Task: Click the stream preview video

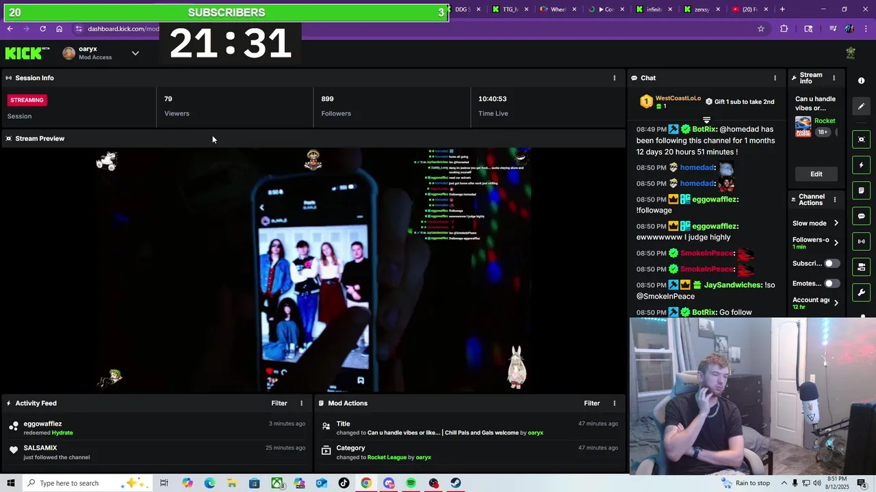Action: tap(313, 270)
